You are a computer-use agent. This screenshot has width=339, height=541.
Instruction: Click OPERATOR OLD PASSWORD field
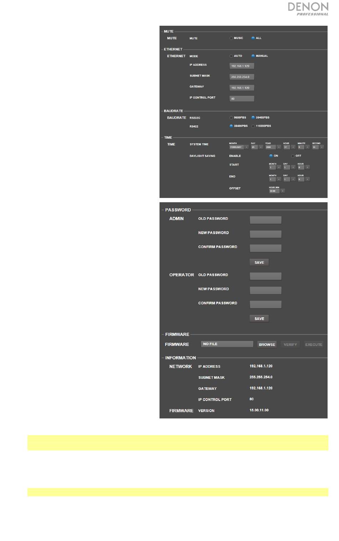pyautogui.click(x=265, y=276)
